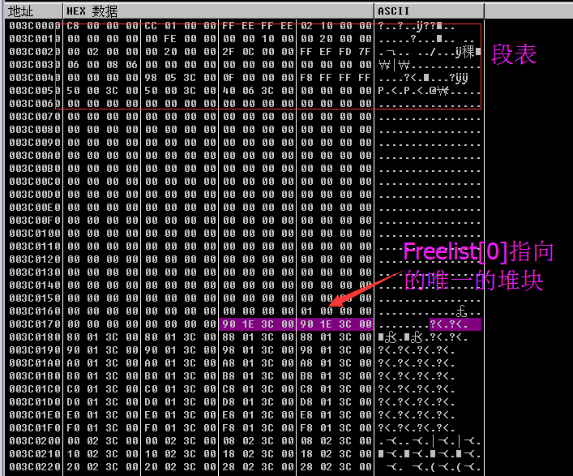The width and height of the screenshot is (573, 476).
Task: Click the highlighted purple ASCII text in row 003C0170
Action: click(455, 324)
